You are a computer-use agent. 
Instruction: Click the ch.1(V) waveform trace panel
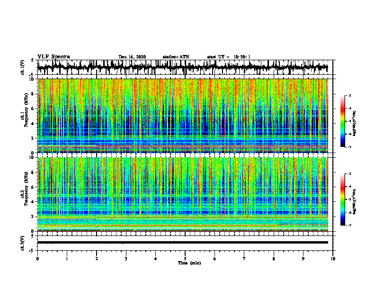[185, 67]
